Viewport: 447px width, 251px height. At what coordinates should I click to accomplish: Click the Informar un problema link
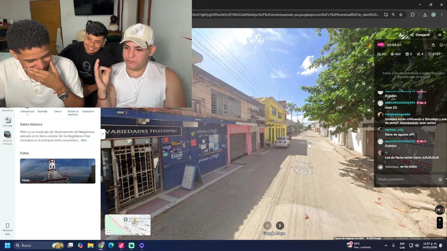click(x=433, y=238)
